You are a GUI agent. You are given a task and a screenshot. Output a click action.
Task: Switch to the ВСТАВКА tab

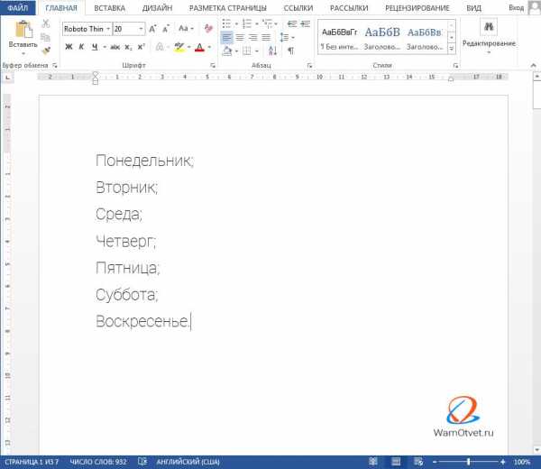click(x=110, y=8)
